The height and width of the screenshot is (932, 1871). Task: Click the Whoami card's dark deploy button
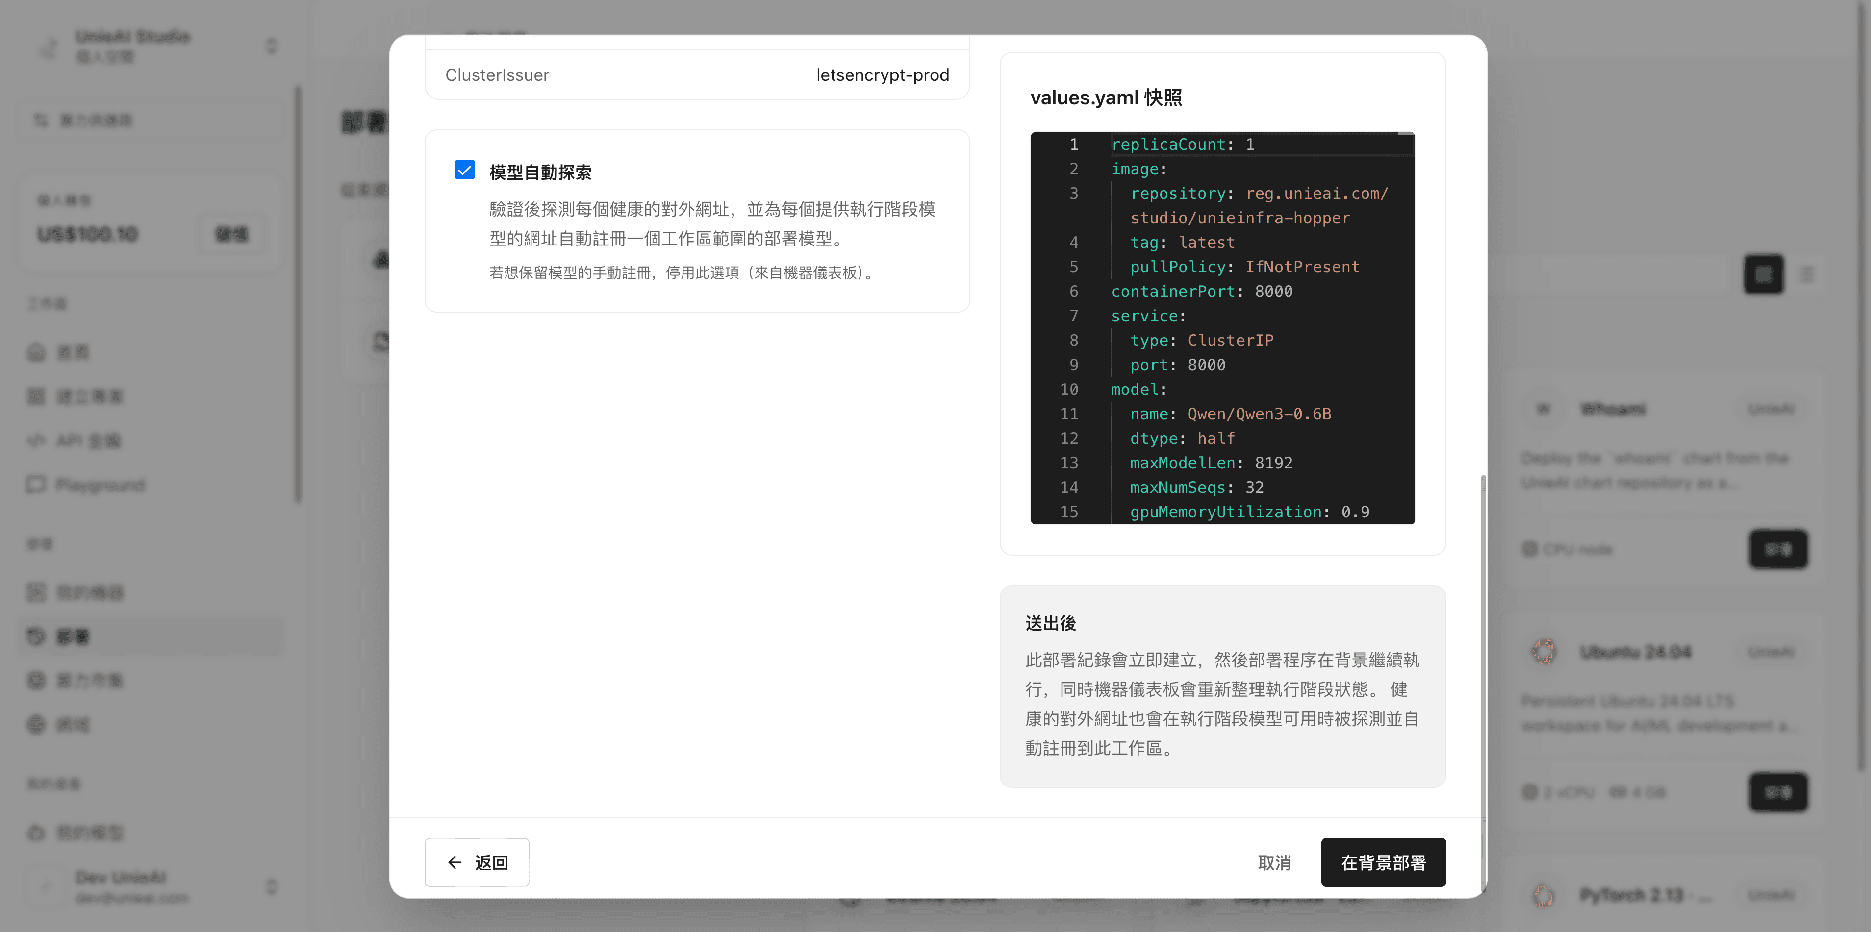pyautogui.click(x=1778, y=549)
